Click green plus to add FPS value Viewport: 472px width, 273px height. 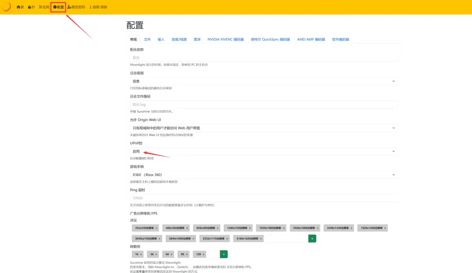coord(224,254)
